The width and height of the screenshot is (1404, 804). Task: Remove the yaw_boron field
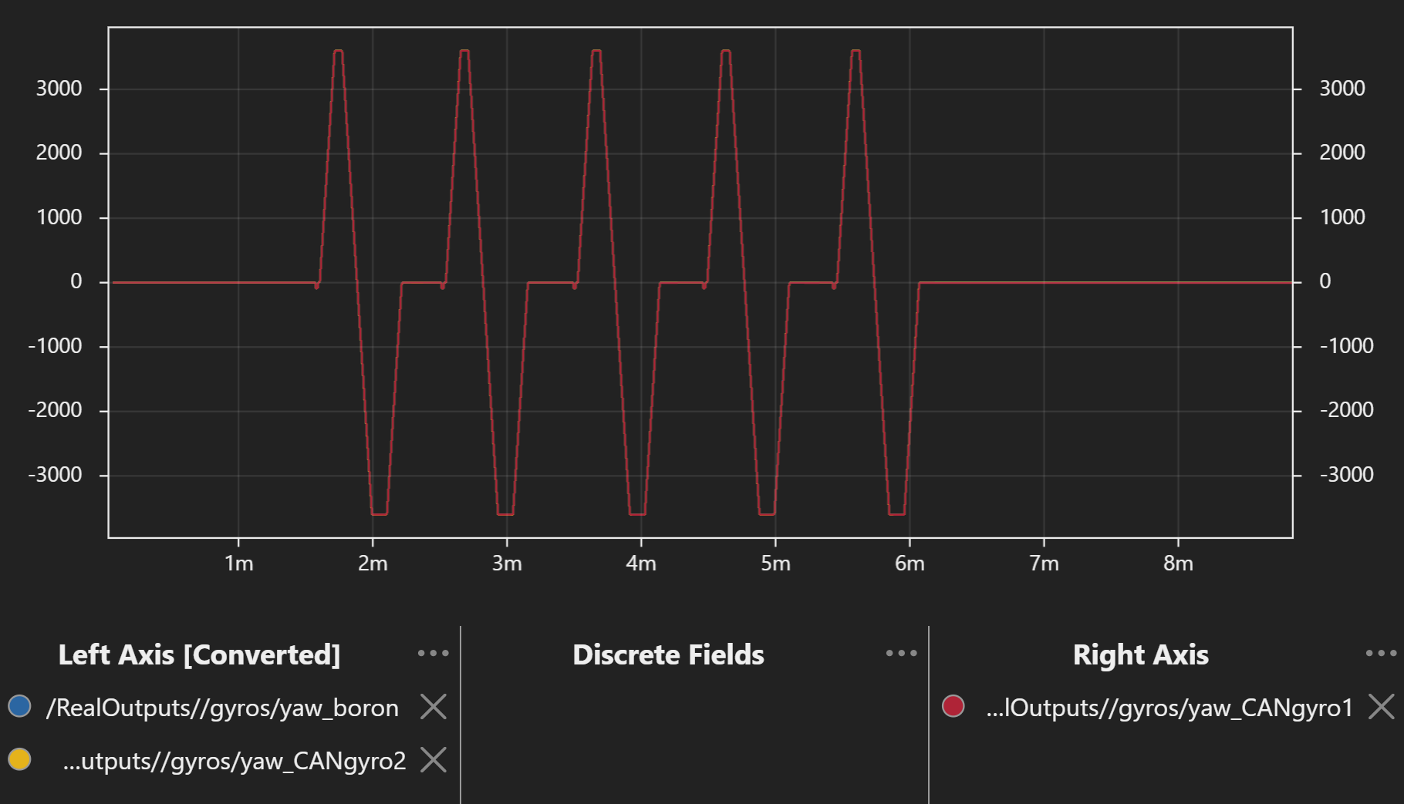tap(434, 706)
